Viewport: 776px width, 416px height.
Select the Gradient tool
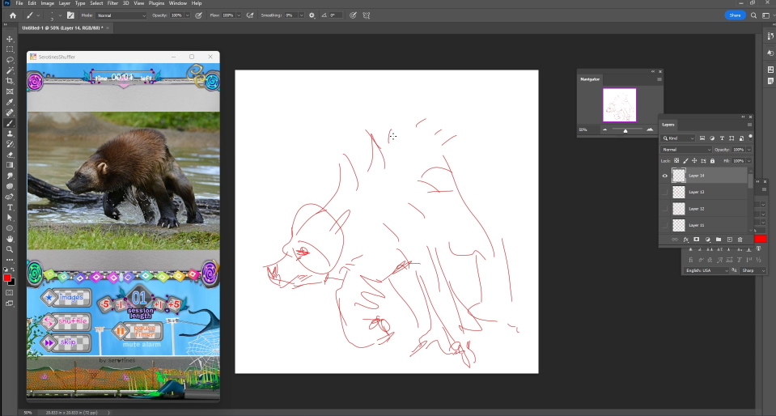pyautogui.click(x=10, y=165)
